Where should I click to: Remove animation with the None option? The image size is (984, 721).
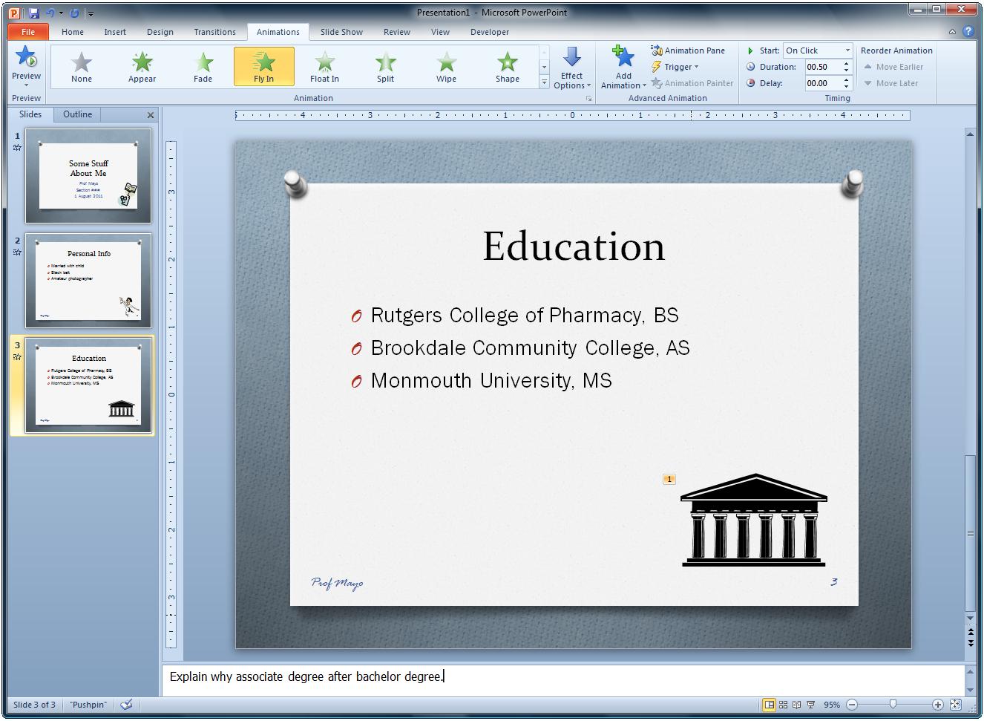click(81, 66)
